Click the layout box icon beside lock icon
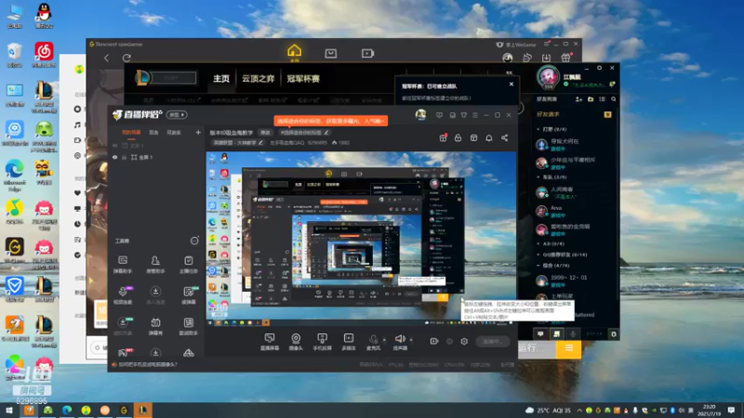The width and height of the screenshot is (744, 418). tap(473, 137)
